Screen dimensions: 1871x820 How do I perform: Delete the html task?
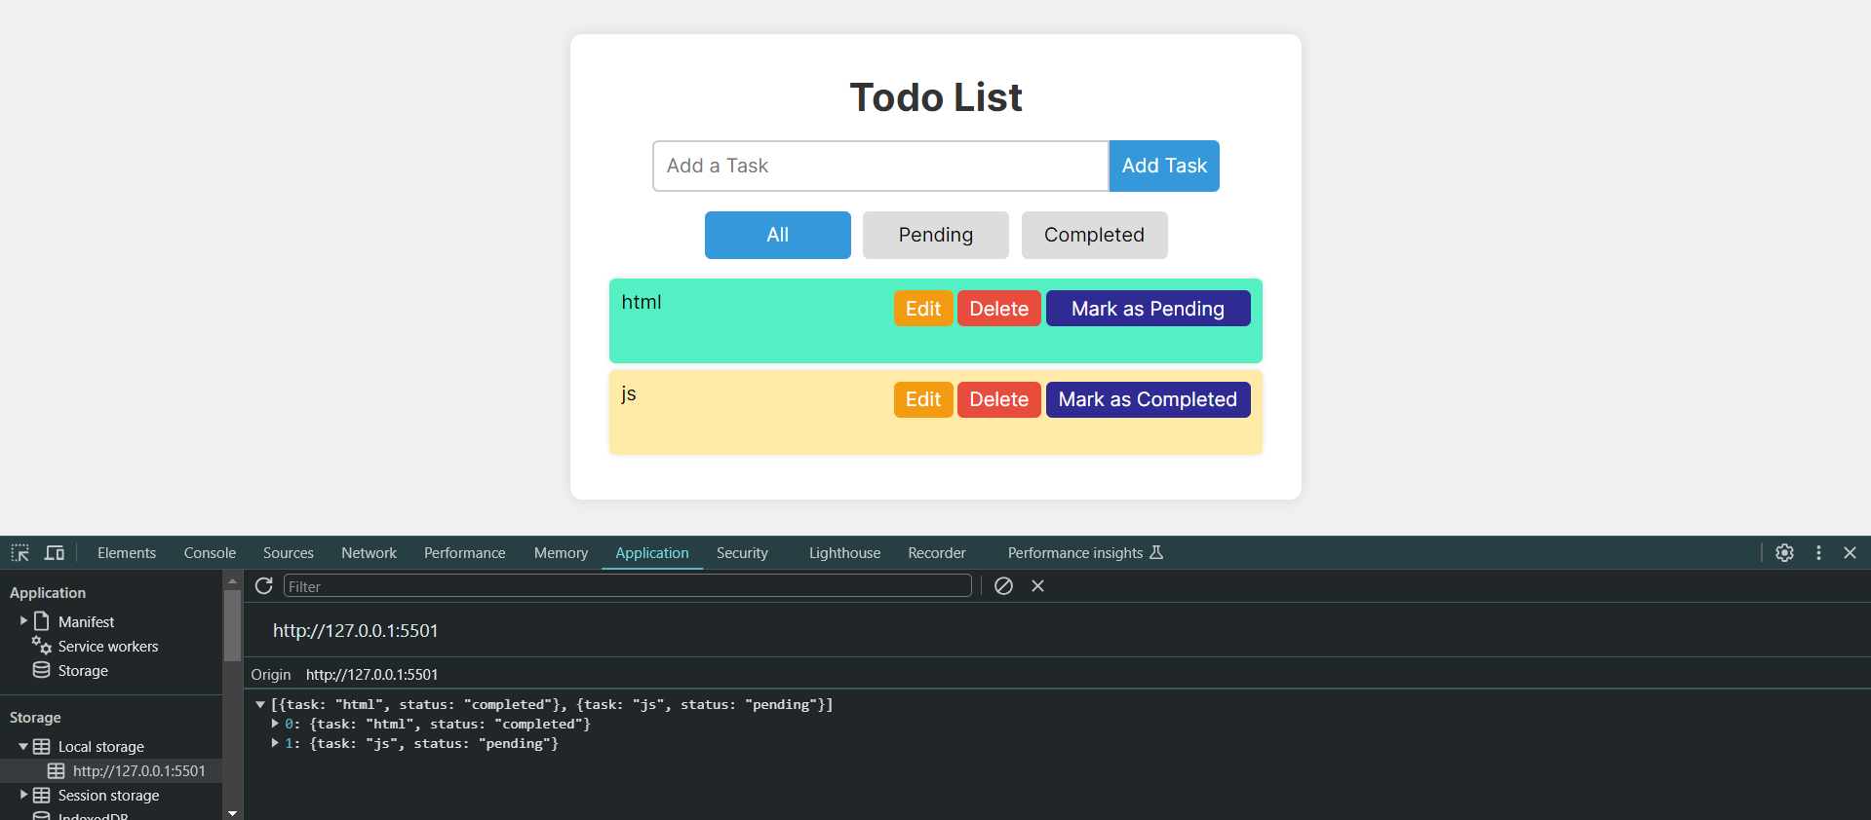tap(999, 309)
